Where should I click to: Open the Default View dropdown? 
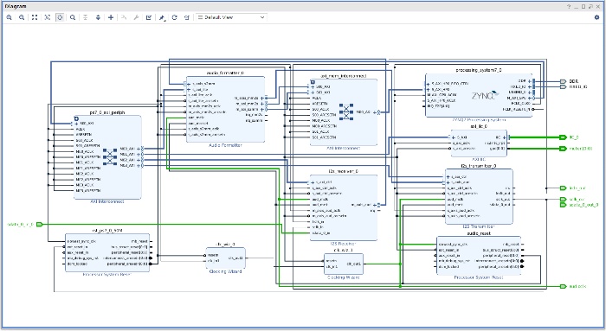coord(231,17)
